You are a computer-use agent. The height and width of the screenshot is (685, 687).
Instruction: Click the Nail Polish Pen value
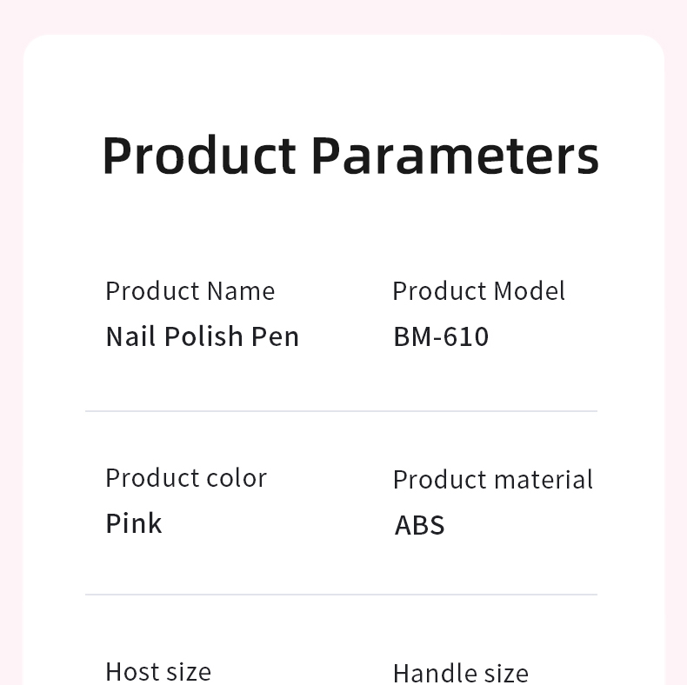(x=203, y=336)
